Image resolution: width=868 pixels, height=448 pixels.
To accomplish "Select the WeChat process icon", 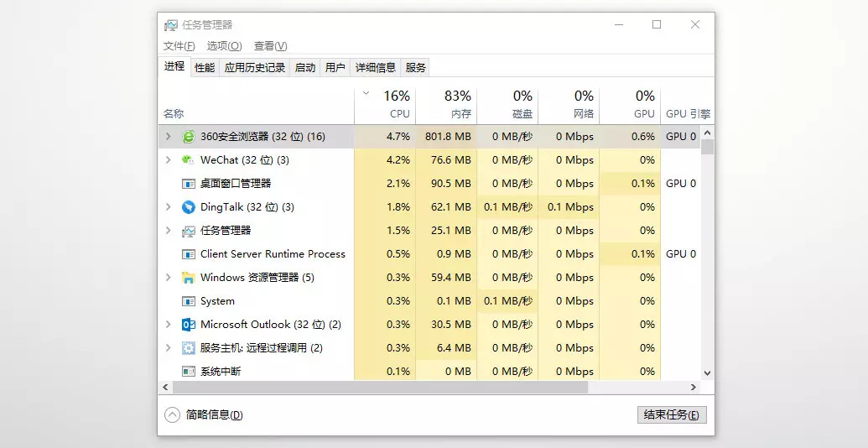I will click(x=189, y=160).
